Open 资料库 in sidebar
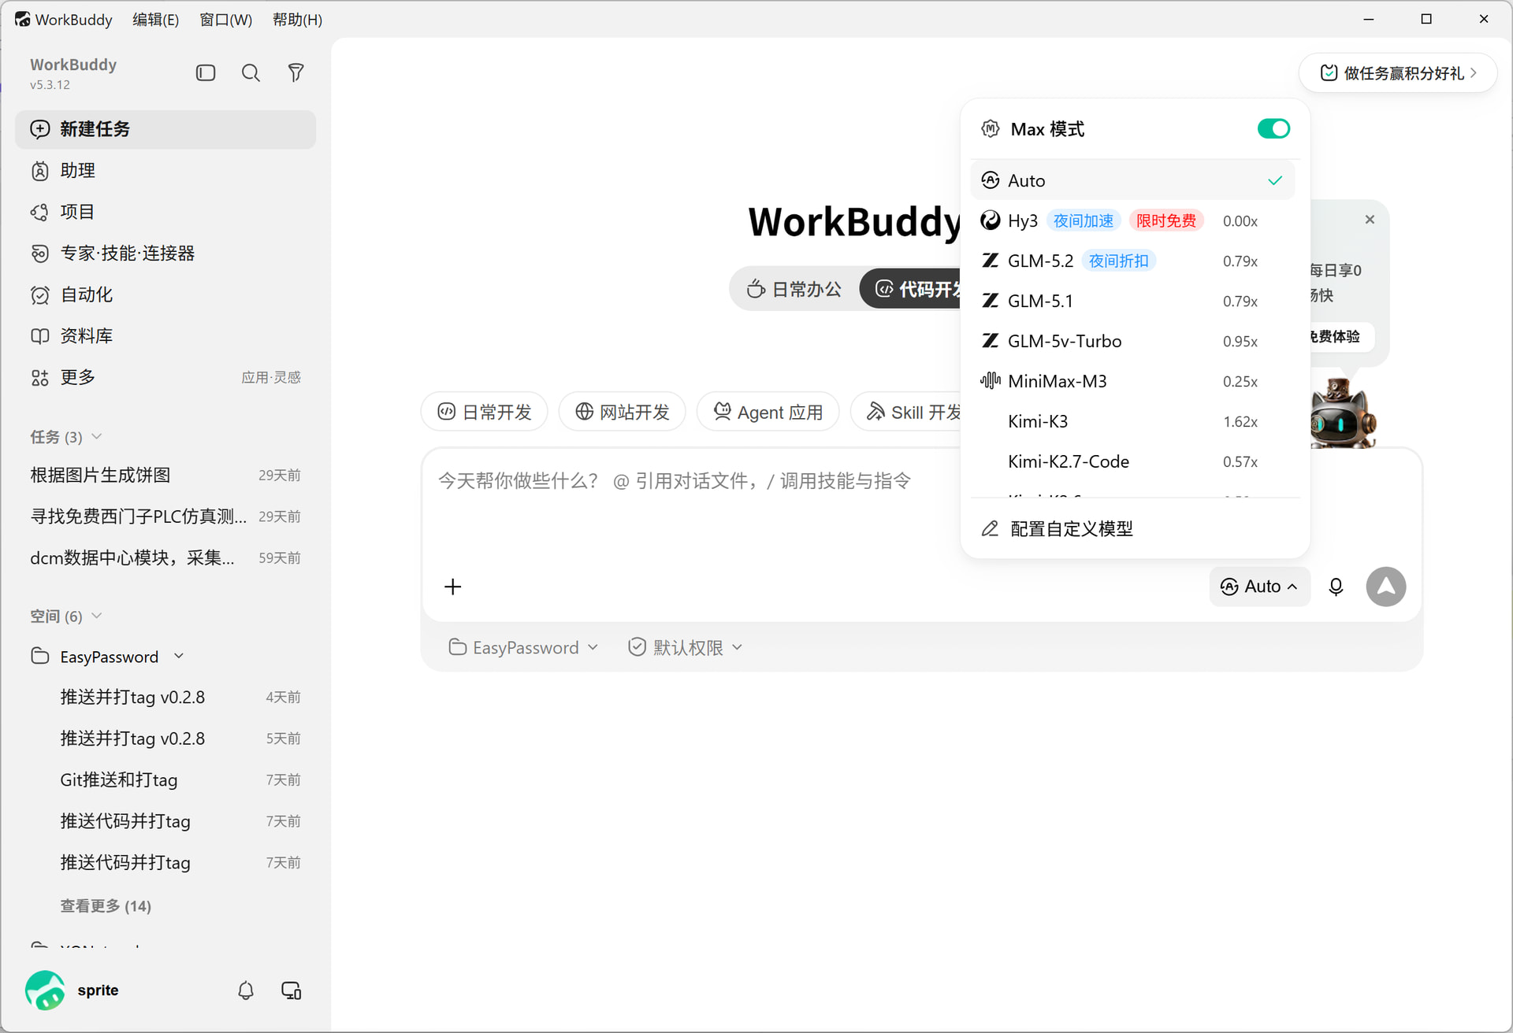 [x=165, y=336]
